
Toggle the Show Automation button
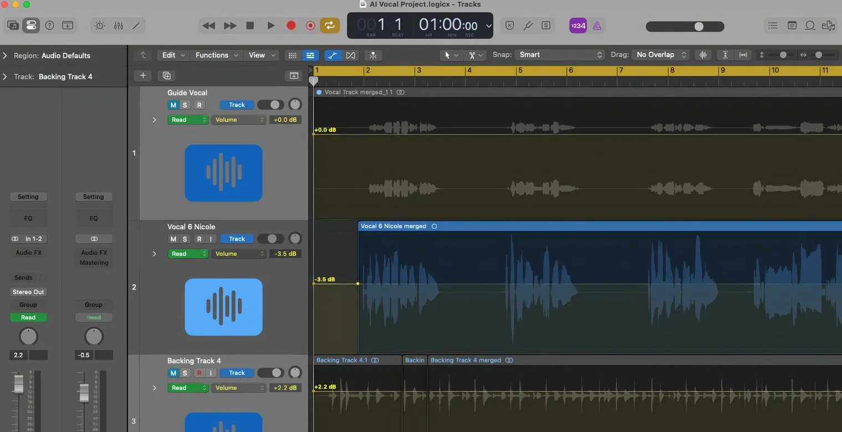click(x=333, y=55)
